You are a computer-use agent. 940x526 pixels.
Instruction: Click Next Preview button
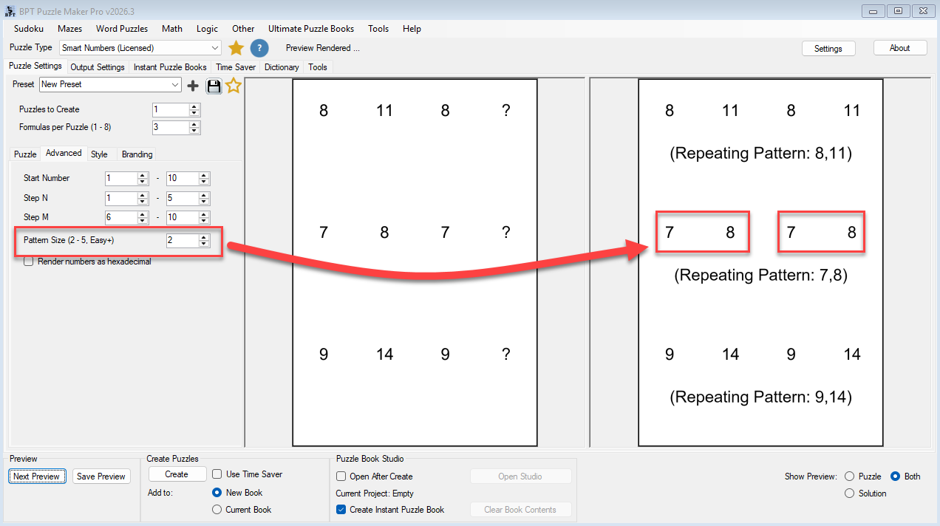pos(36,477)
